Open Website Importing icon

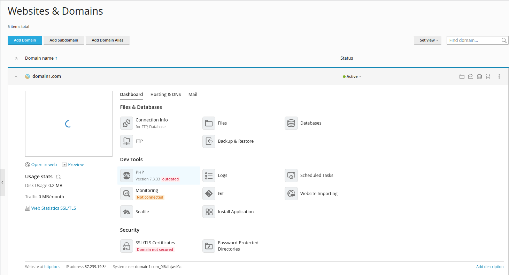[291, 194]
